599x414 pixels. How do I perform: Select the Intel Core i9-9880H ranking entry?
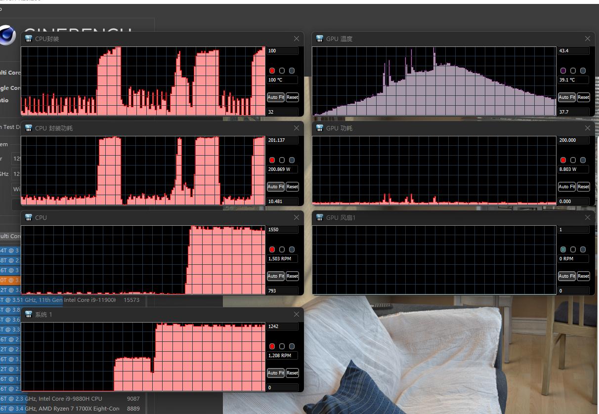(69, 399)
